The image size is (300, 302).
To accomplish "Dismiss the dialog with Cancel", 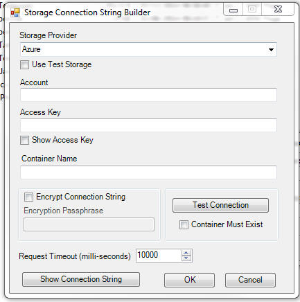I will point(250,280).
